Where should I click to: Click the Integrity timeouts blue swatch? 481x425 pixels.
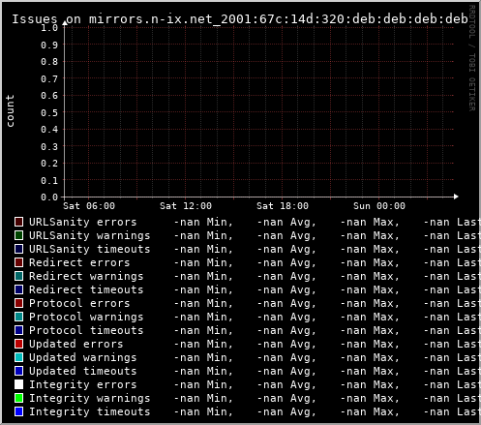click(x=18, y=411)
